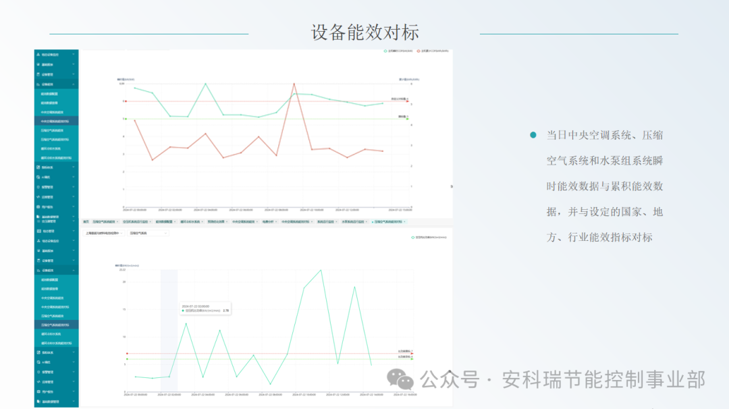Close the 电费分析 tab

pos(276,221)
